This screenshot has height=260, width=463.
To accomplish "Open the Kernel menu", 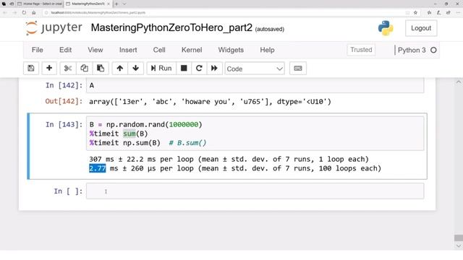I will [x=192, y=50].
